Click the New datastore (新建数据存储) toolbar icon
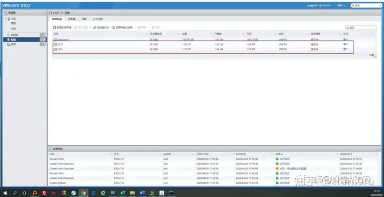This screenshot has height=197, width=384. pos(54,28)
